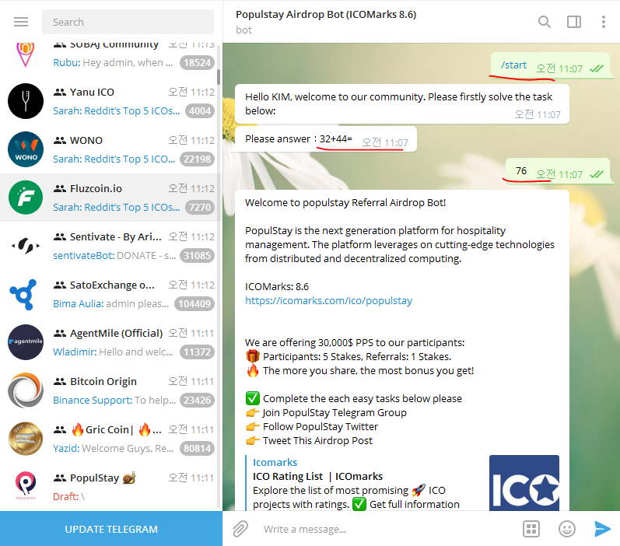This screenshot has height=546, width=620.
Task: Select the AgentMile (Official) chat
Action: coord(111,342)
